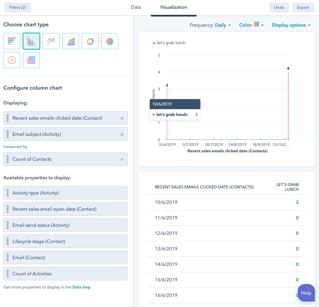Select the table chart type
This screenshot has width=319, height=307.
[31, 60]
